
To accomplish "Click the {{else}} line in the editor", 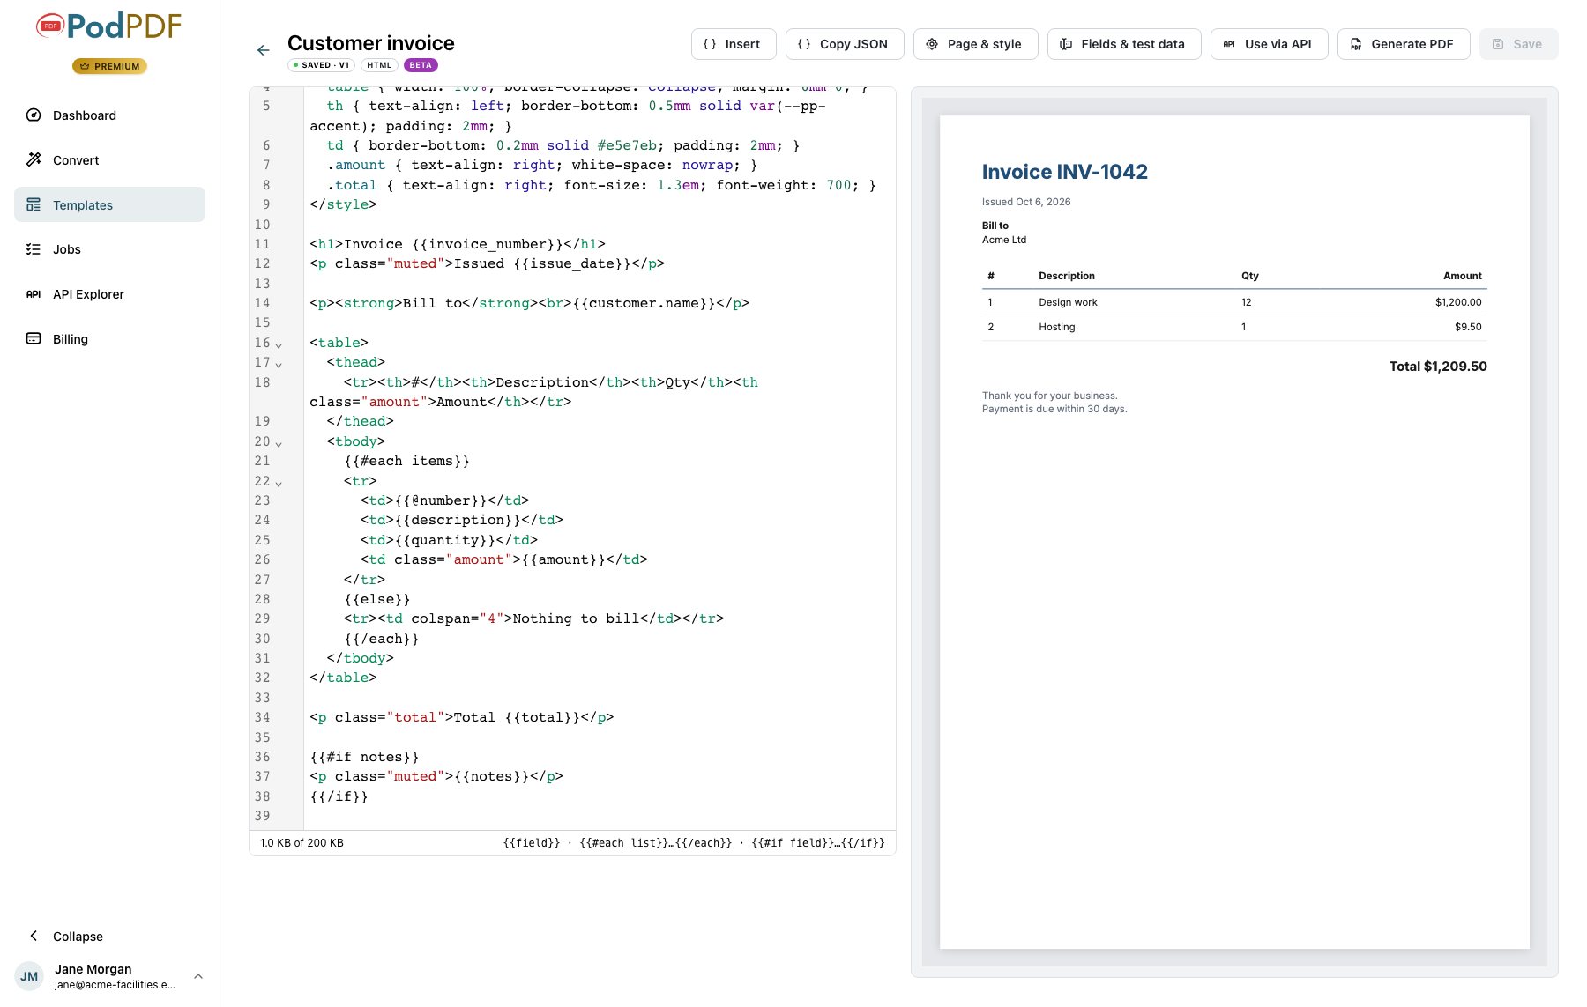I will tap(376, 599).
